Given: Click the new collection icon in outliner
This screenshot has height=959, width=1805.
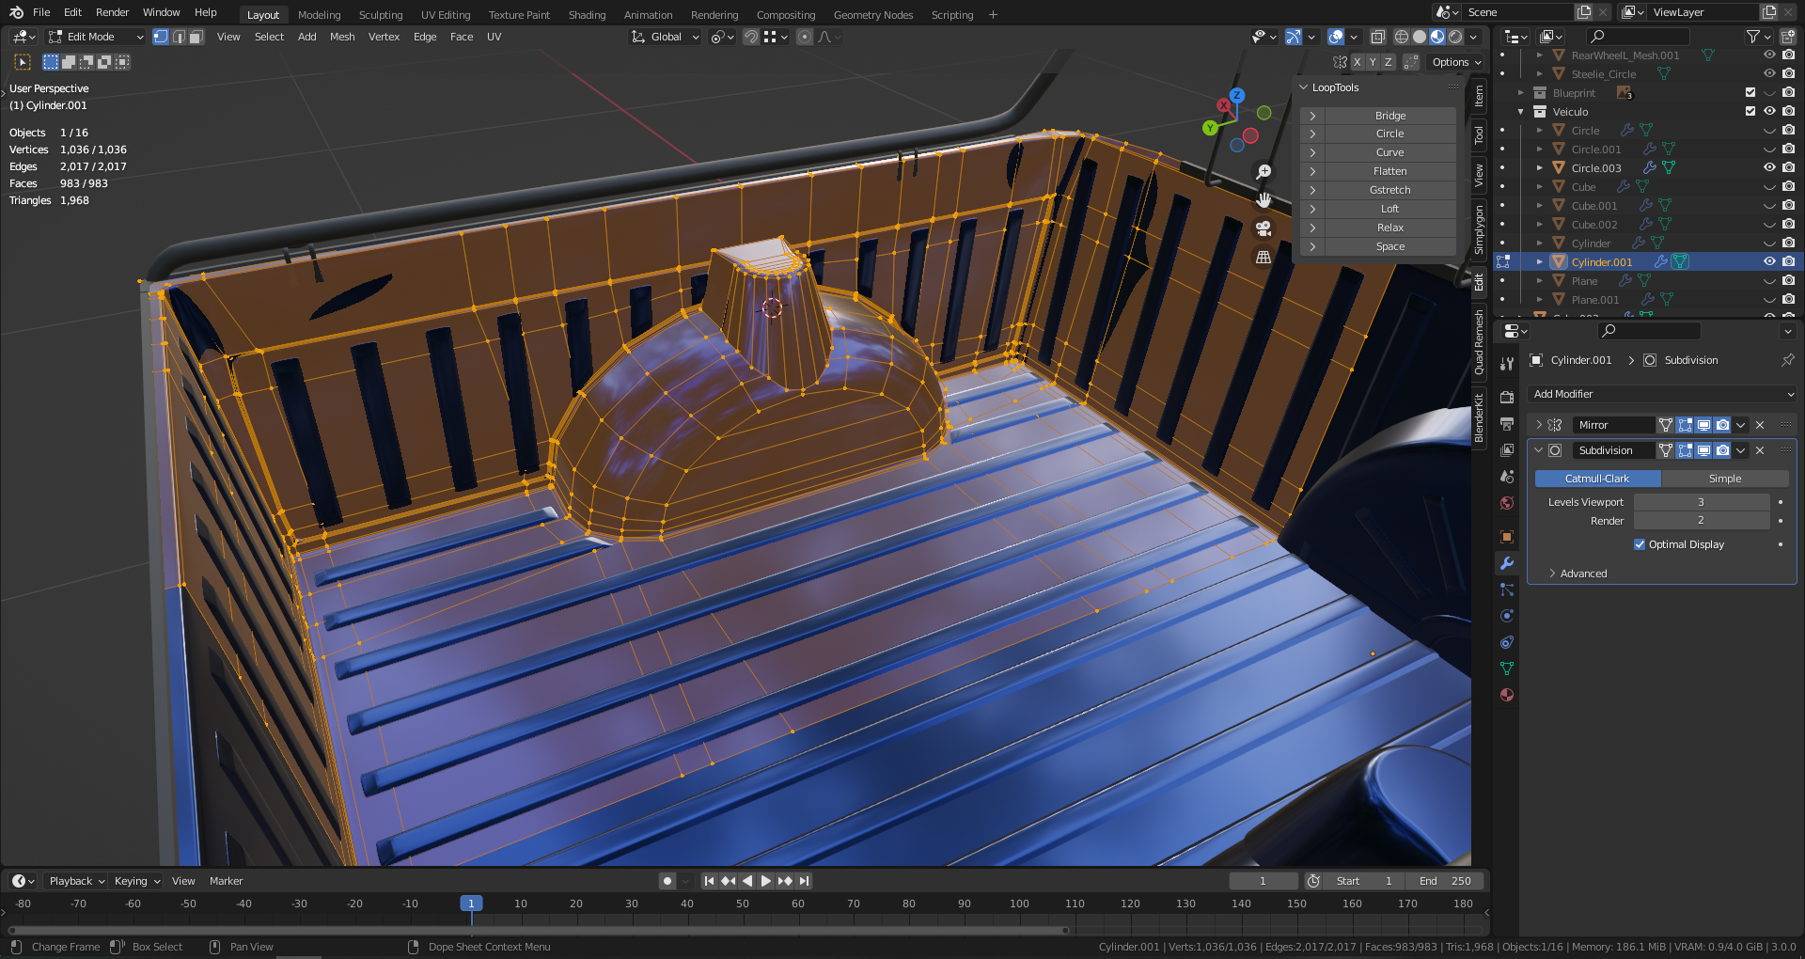Looking at the screenshot, I should pos(1788,37).
